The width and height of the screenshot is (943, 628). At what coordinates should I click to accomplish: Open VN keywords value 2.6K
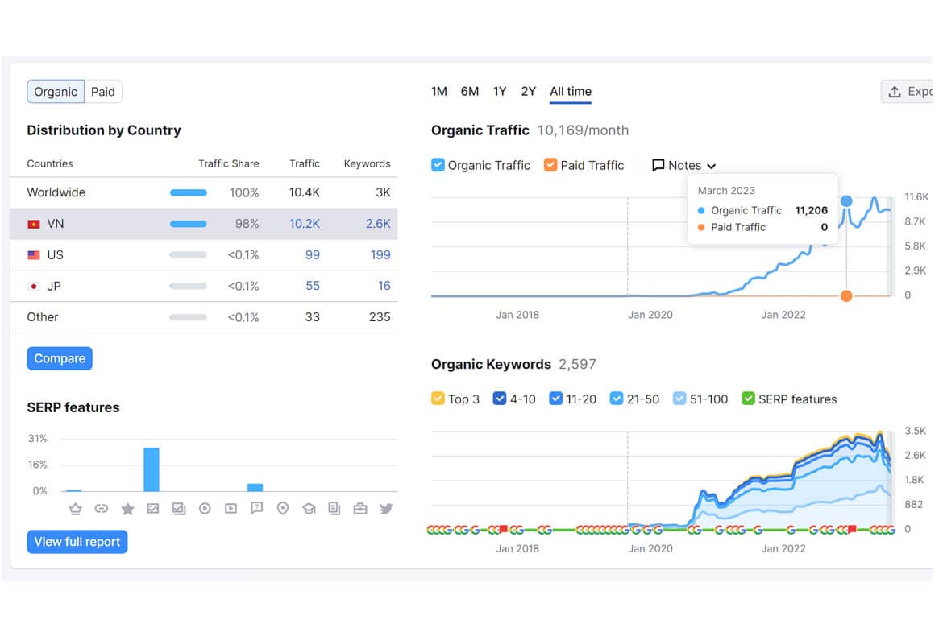click(378, 224)
